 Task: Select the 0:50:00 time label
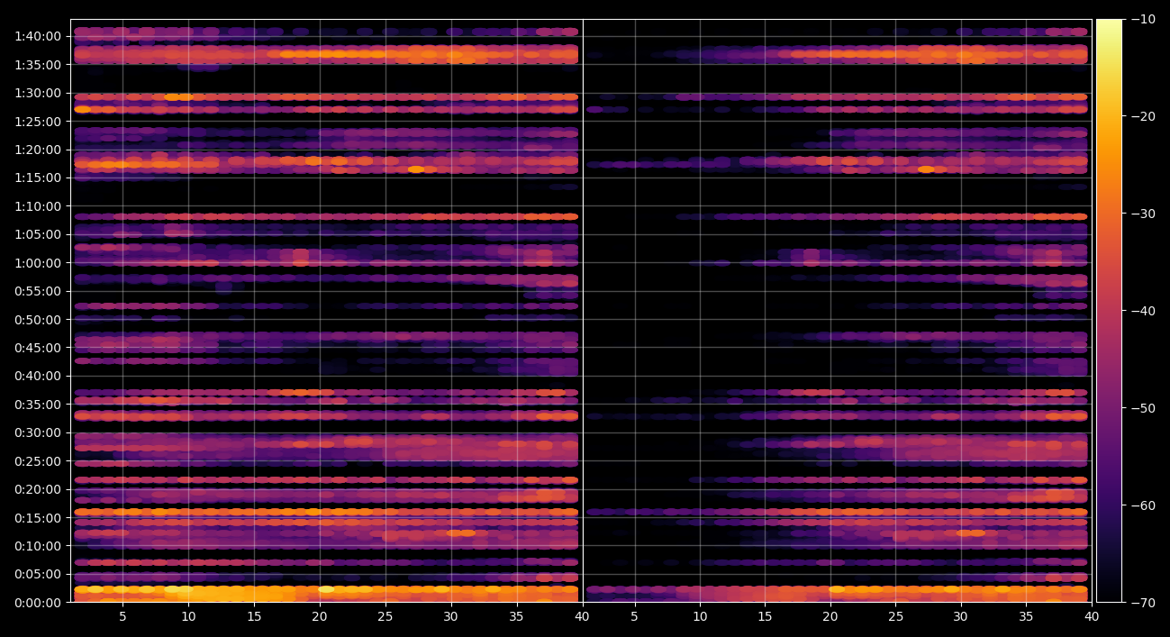coord(38,319)
